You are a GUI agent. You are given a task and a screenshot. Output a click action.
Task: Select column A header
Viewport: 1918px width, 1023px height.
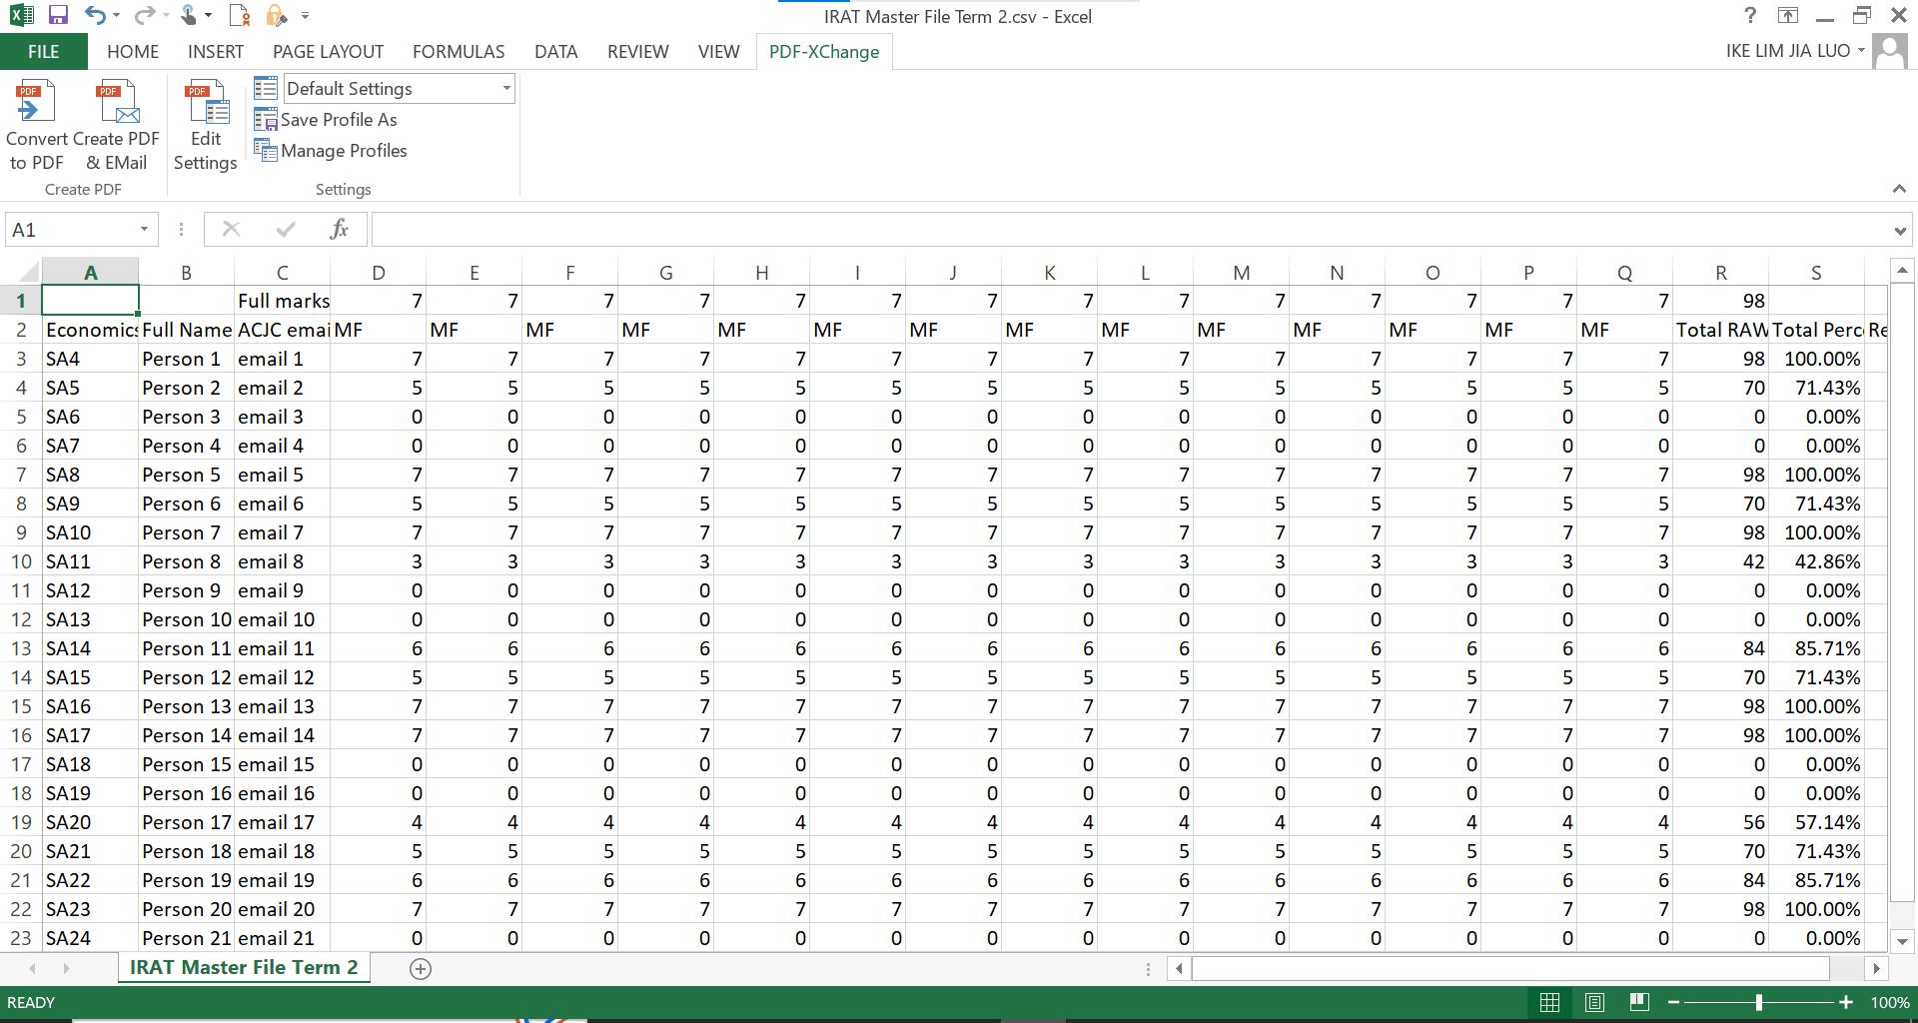point(91,272)
